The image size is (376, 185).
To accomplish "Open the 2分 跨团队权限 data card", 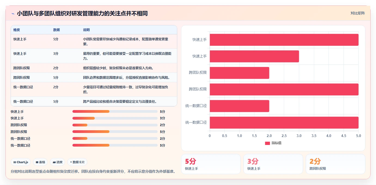I will pos(335,164).
